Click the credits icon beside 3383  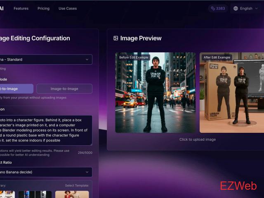pos(213,8)
